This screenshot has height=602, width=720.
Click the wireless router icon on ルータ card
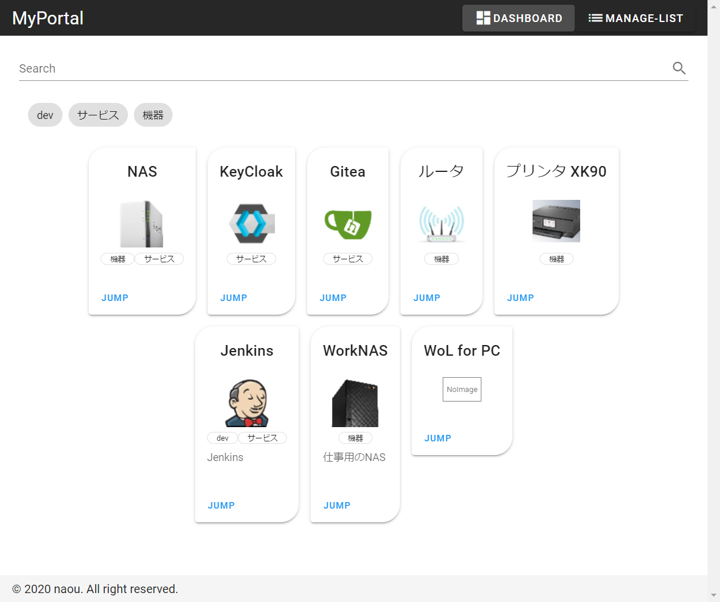click(x=441, y=225)
